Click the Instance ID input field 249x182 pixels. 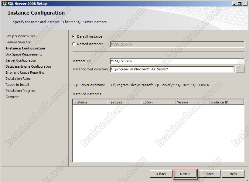click(177, 61)
